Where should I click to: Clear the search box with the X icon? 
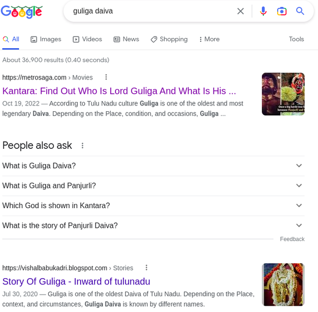click(x=241, y=11)
